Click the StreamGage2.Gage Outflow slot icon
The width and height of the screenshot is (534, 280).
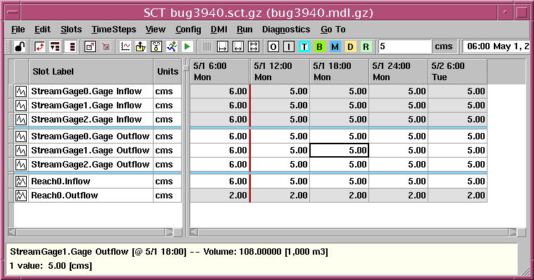tap(21, 165)
